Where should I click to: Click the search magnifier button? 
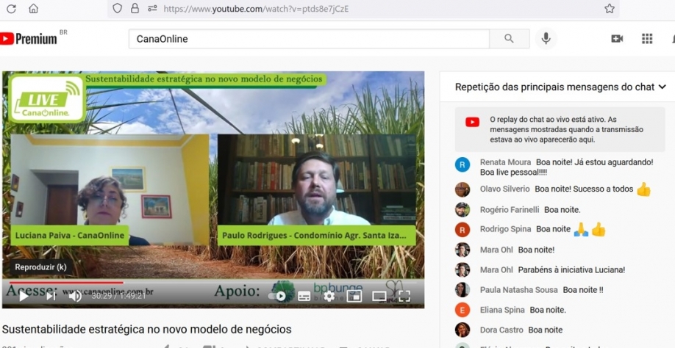point(509,39)
